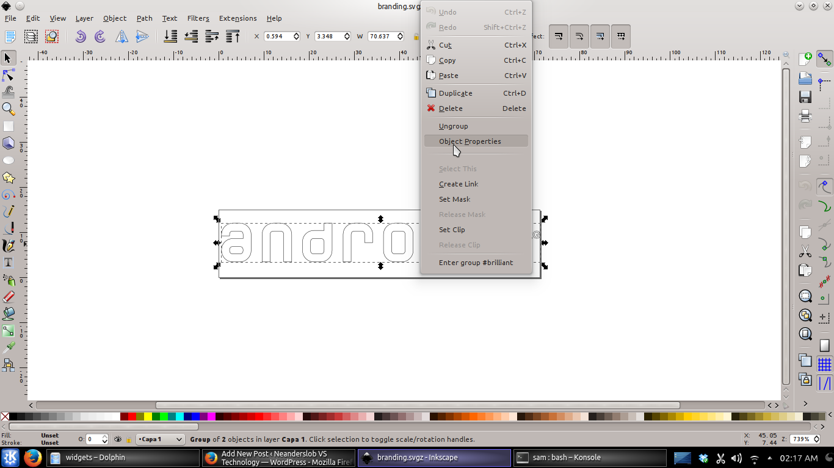The image size is (834, 468).
Task: Click the Print document icon
Action: pyautogui.click(x=805, y=116)
